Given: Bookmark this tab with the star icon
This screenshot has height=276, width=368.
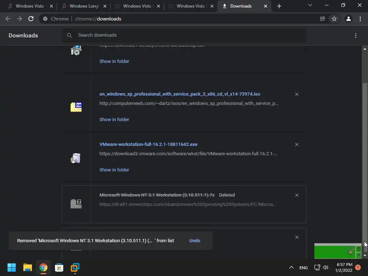Looking at the screenshot, I should click(334, 19).
